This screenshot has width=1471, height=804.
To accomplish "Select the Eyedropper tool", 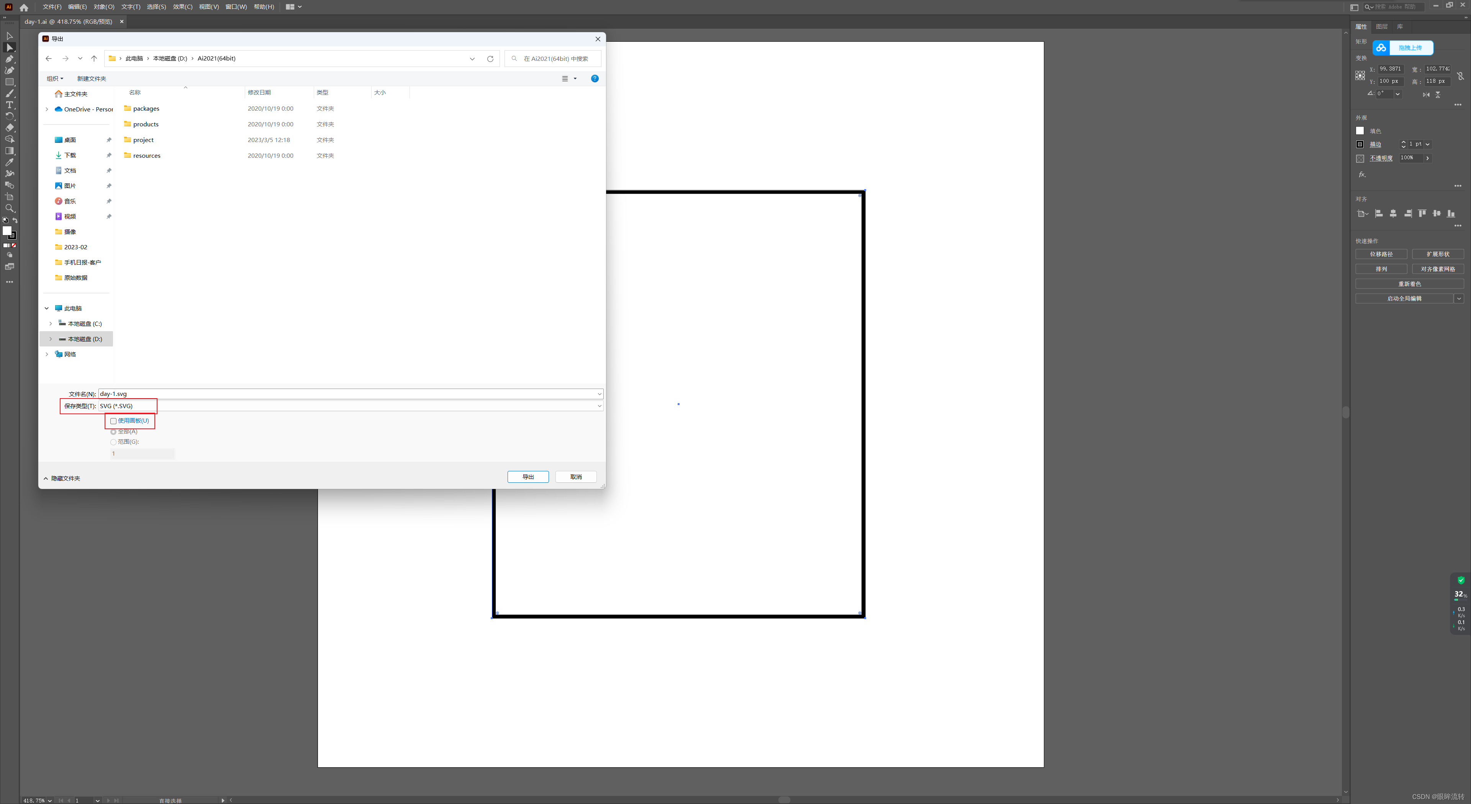I will click(10, 162).
